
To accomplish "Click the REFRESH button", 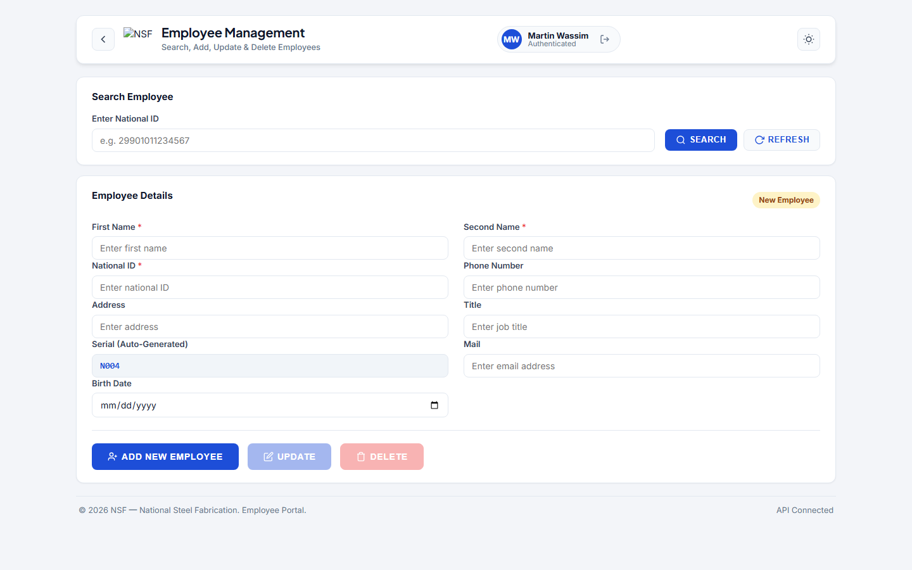I will pyautogui.click(x=782, y=140).
